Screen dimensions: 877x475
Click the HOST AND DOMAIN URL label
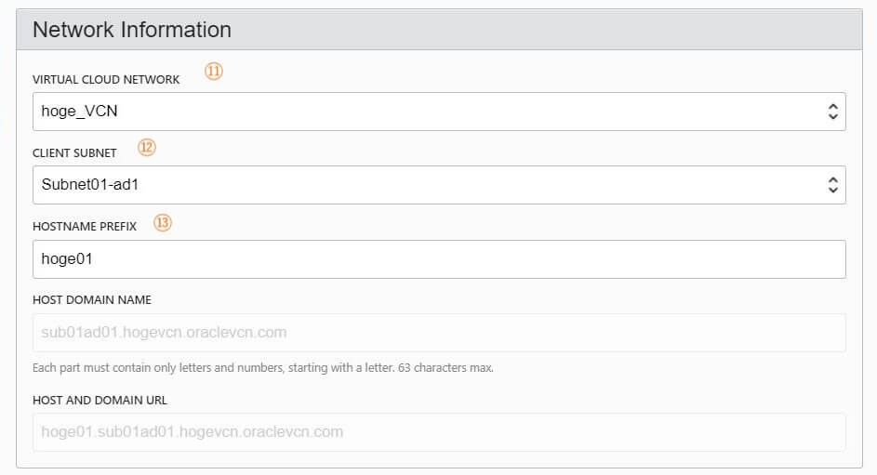[x=100, y=400]
